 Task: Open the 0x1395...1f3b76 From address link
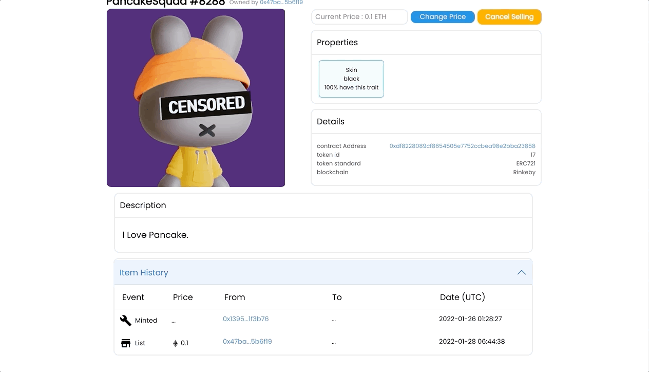pos(245,319)
